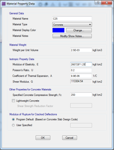Click the Material Type label text

point(20,24)
